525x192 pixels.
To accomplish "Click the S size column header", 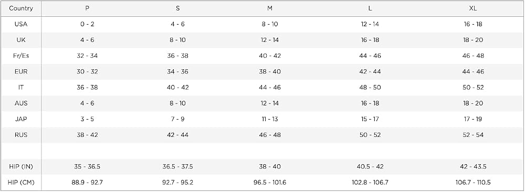I will (178, 9).
